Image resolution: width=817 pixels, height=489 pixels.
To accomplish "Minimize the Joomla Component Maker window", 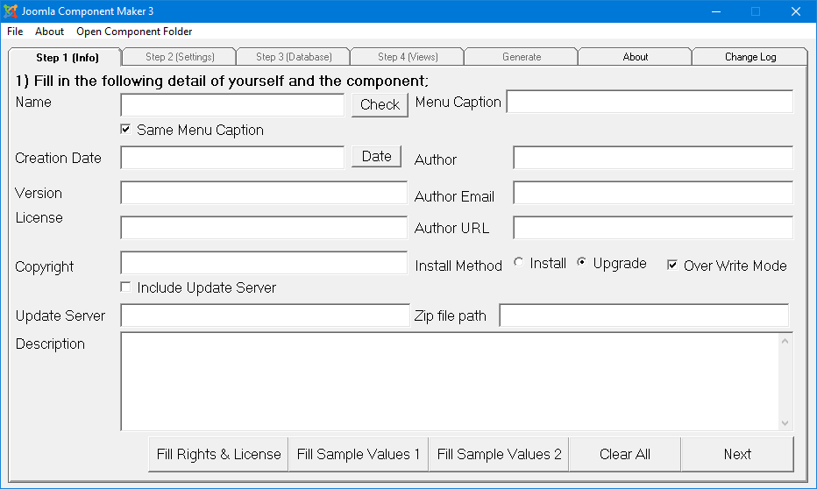I will coord(716,11).
